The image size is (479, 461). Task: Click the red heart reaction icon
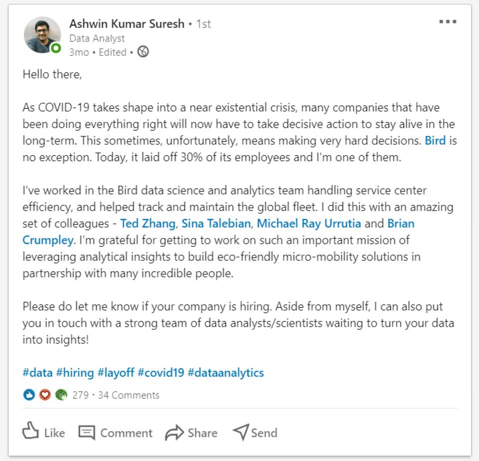[45, 395]
